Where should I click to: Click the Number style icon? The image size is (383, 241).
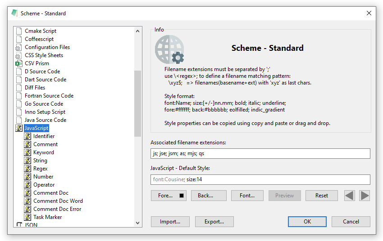(x=27, y=177)
